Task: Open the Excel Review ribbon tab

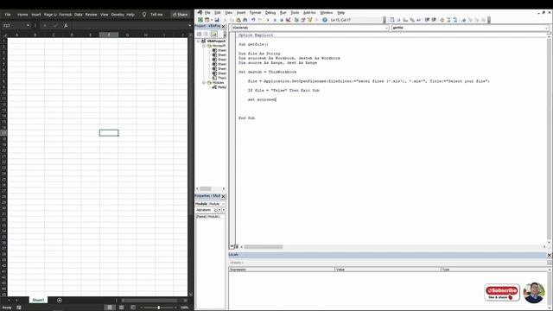Action: click(91, 15)
